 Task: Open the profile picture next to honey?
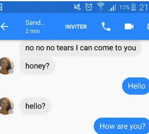pyautogui.click(x=7, y=66)
